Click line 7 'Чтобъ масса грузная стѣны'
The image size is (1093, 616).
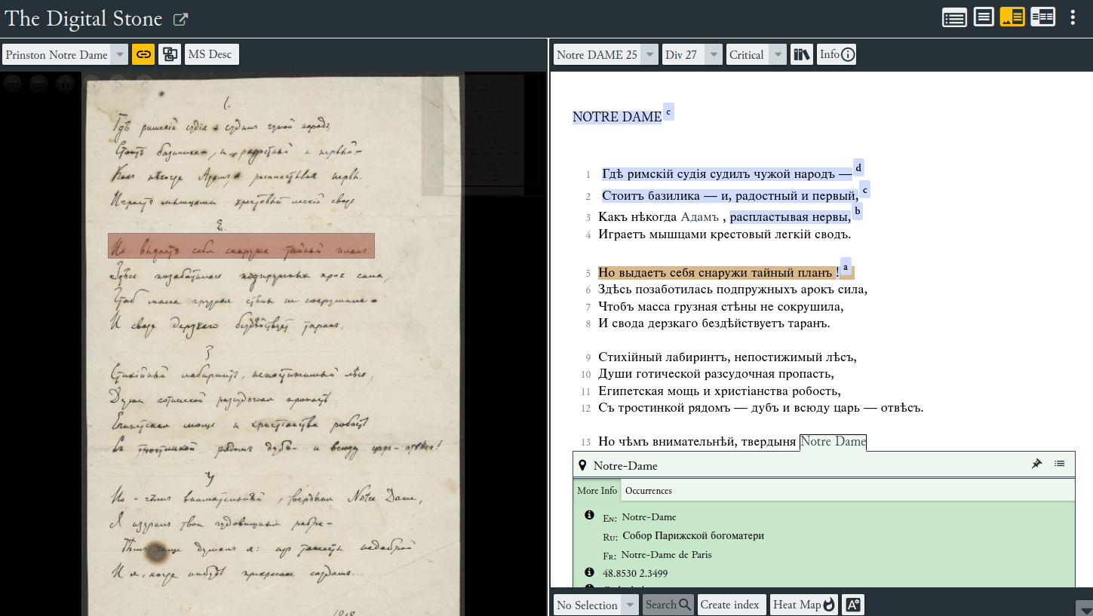point(720,307)
